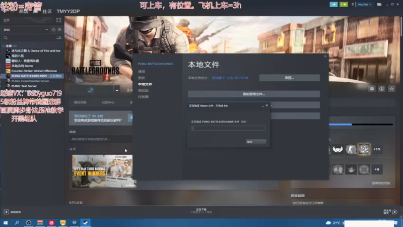The height and width of the screenshot is (227, 403).
Task: Select the wings achievement badge
Action: click(338, 149)
